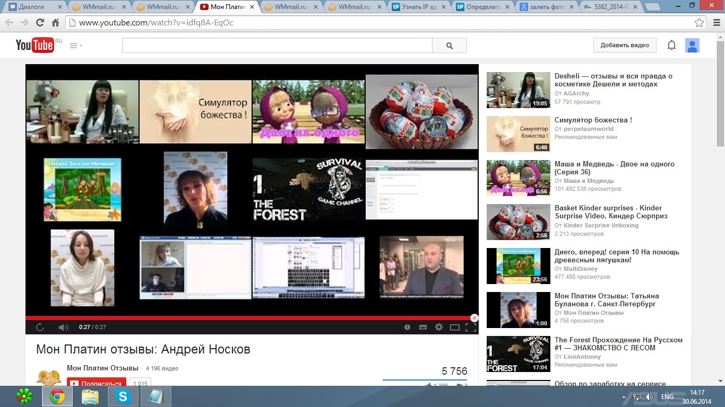Mute the video volume
725x407 pixels.
click(63, 328)
